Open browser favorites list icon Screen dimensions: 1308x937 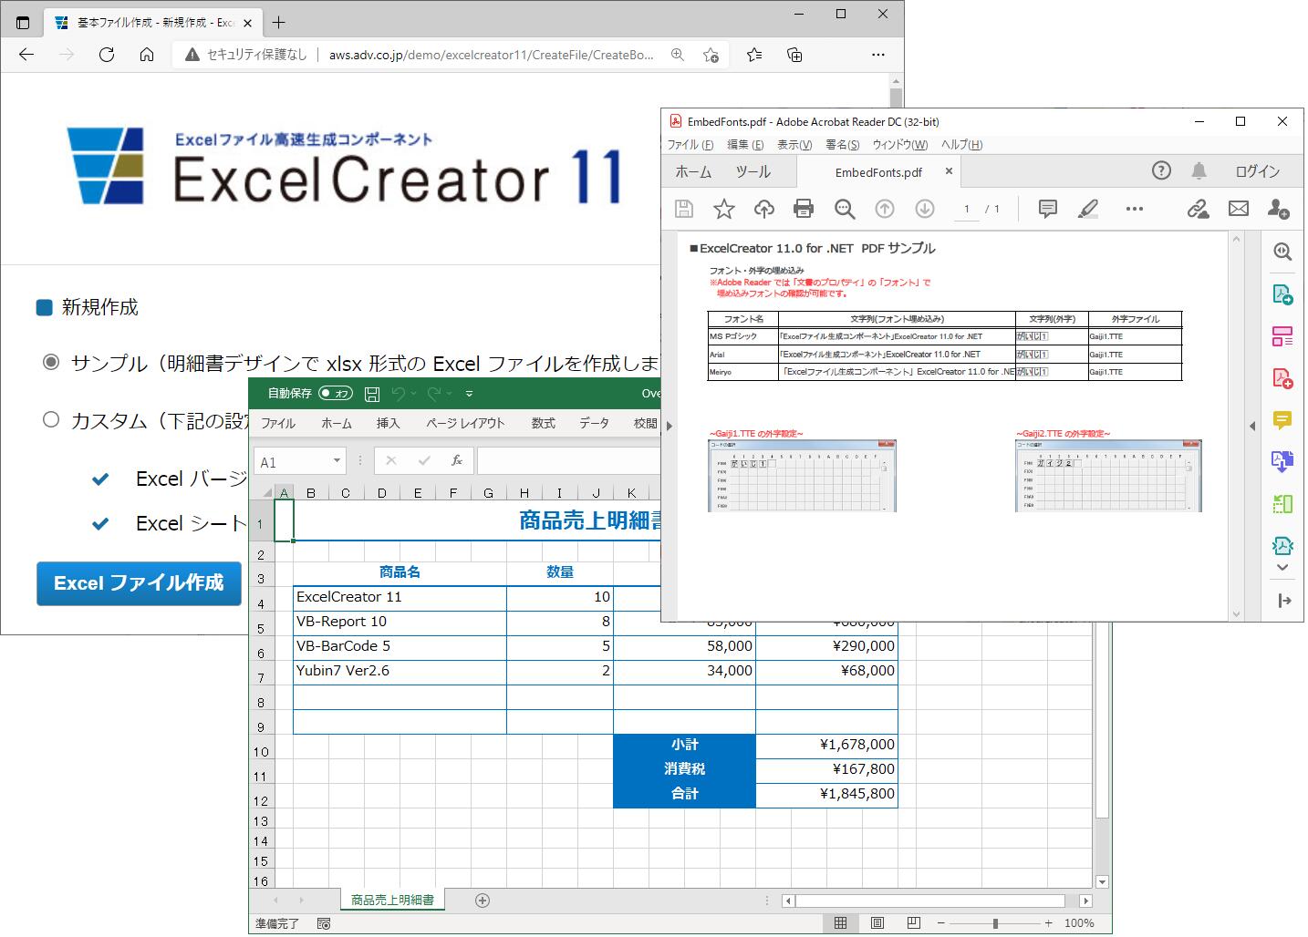click(754, 55)
